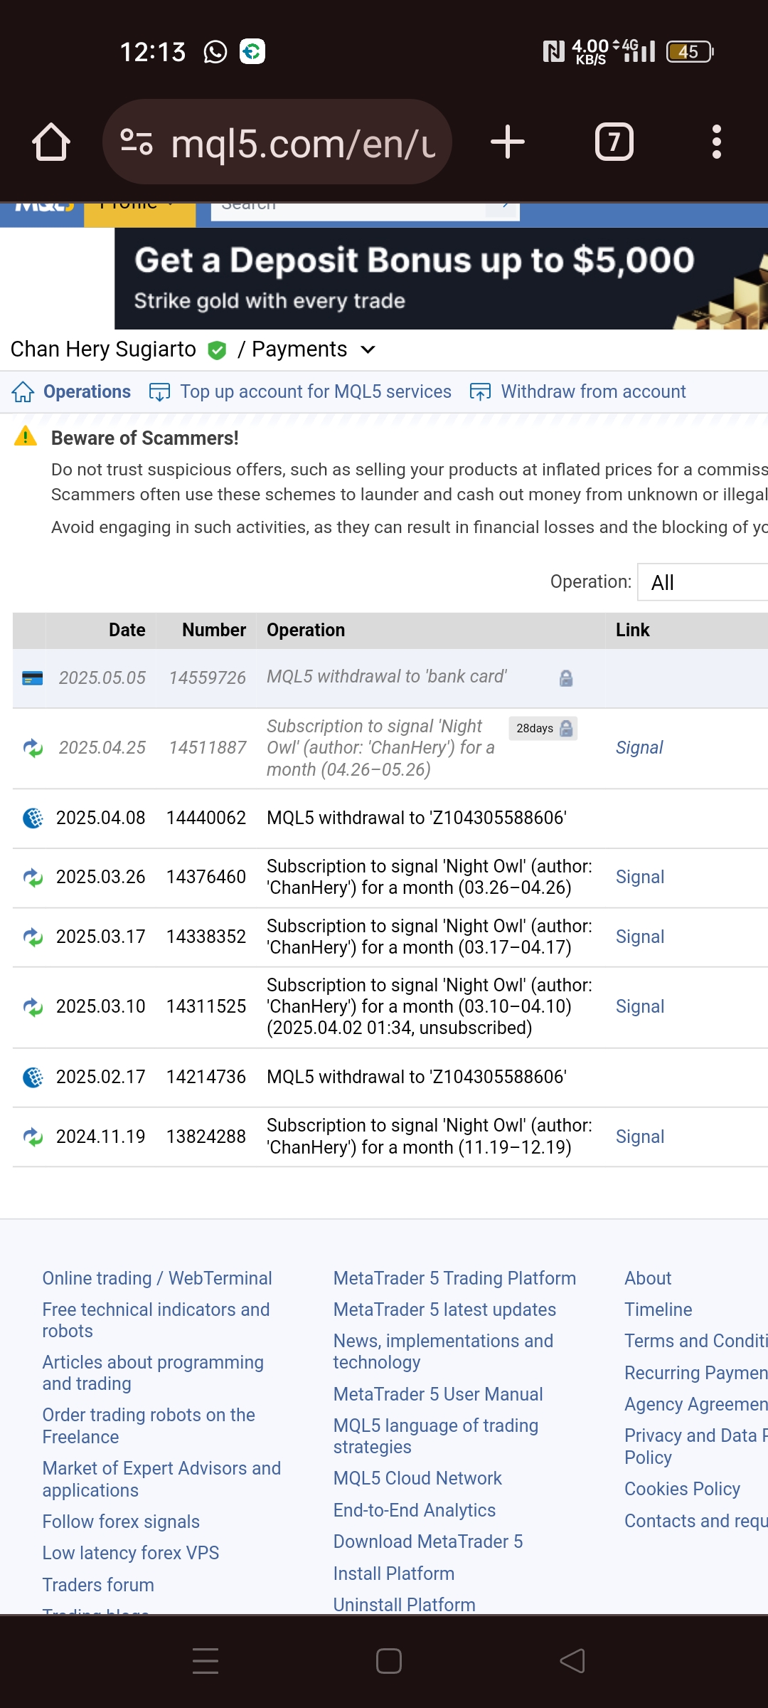This screenshot has height=1708, width=768.
Task: Tap the top up account icon
Action: coord(159,391)
